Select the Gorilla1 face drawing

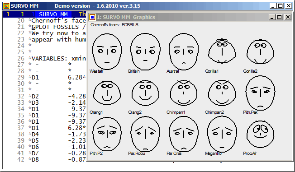click(222, 51)
